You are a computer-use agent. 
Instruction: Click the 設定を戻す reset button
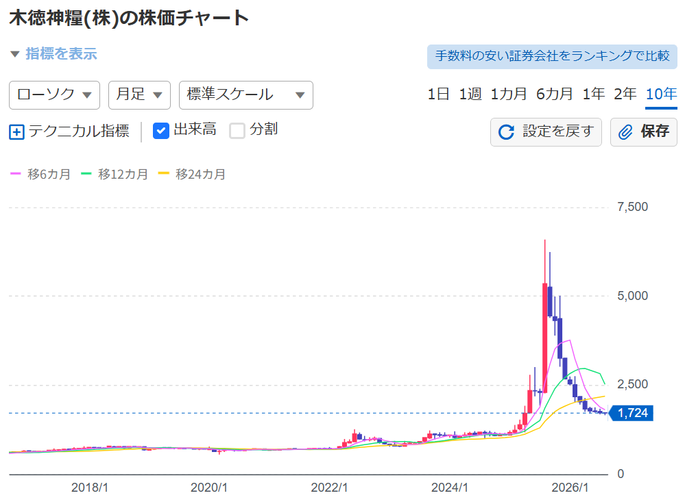tap(546, 131)
